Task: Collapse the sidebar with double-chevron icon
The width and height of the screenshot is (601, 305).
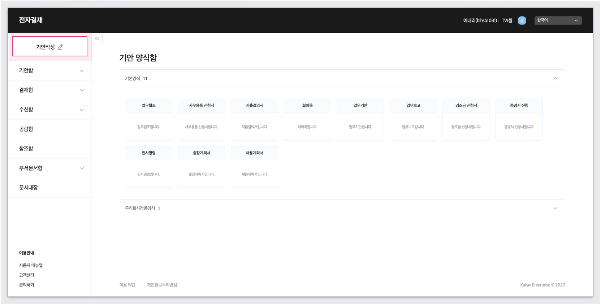Action: point(97,39)
